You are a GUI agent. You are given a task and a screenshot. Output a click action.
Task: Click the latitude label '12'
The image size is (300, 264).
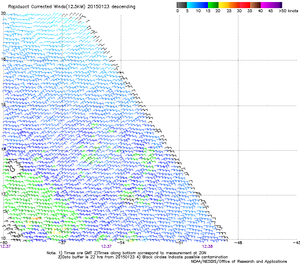tap(3, 194)
